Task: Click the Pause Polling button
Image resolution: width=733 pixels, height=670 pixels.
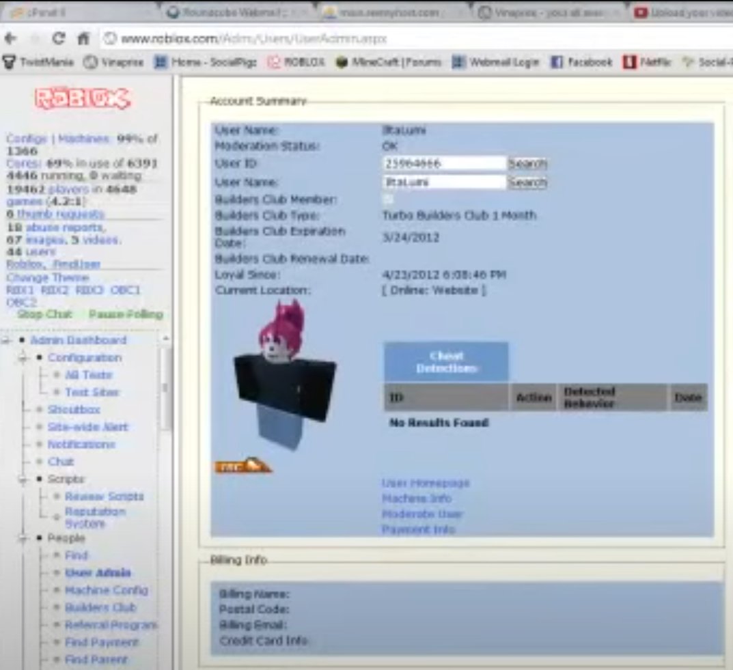Action: tap(126, 314)
